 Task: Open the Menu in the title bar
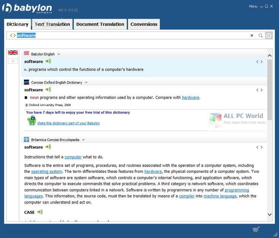[x=253, y=6]
